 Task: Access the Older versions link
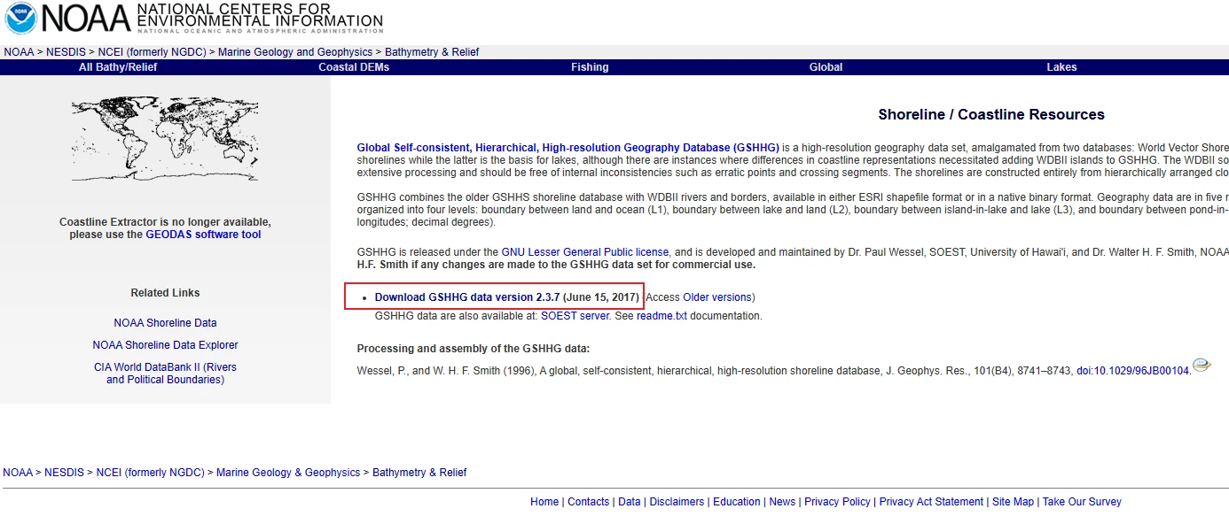coord(717,297)
